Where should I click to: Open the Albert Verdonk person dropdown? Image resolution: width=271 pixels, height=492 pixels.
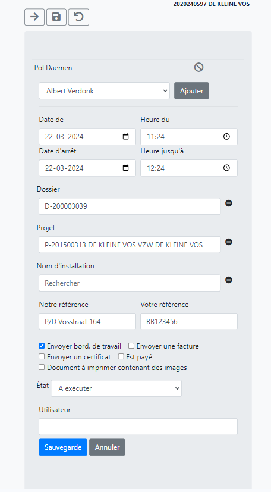[105, 91]
